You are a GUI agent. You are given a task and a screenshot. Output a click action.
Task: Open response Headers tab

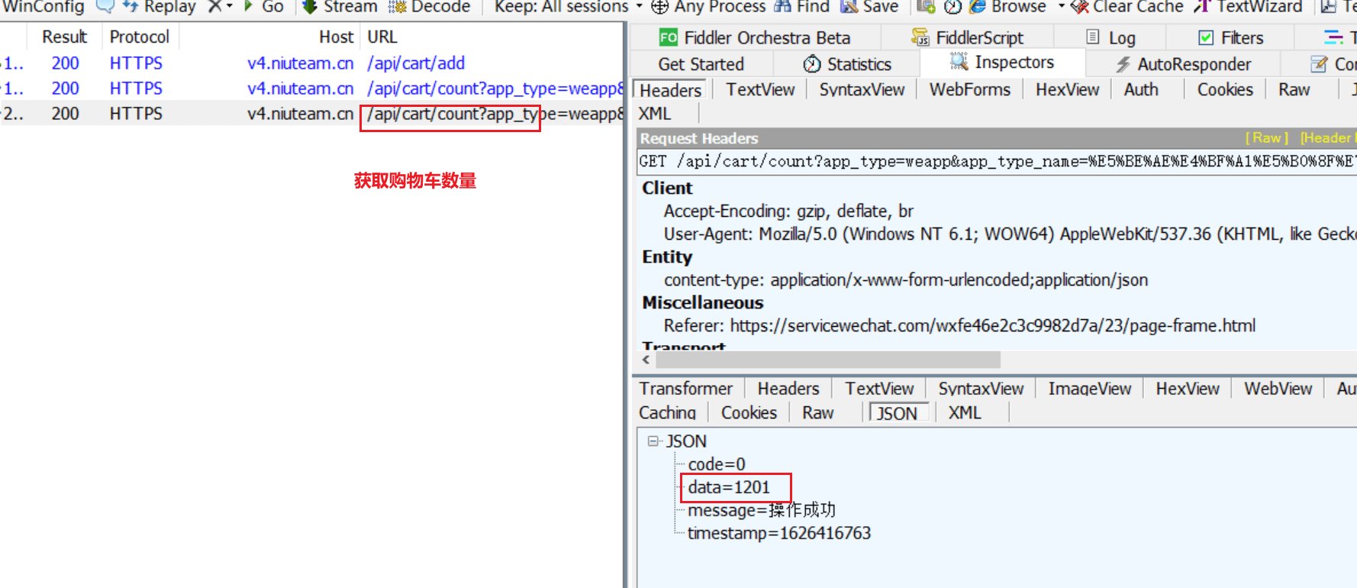tap(788, 389)
